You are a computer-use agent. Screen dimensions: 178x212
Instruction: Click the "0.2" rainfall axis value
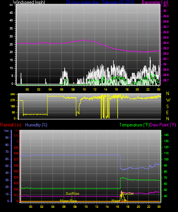pyautogui.click(x=16, y=189)
